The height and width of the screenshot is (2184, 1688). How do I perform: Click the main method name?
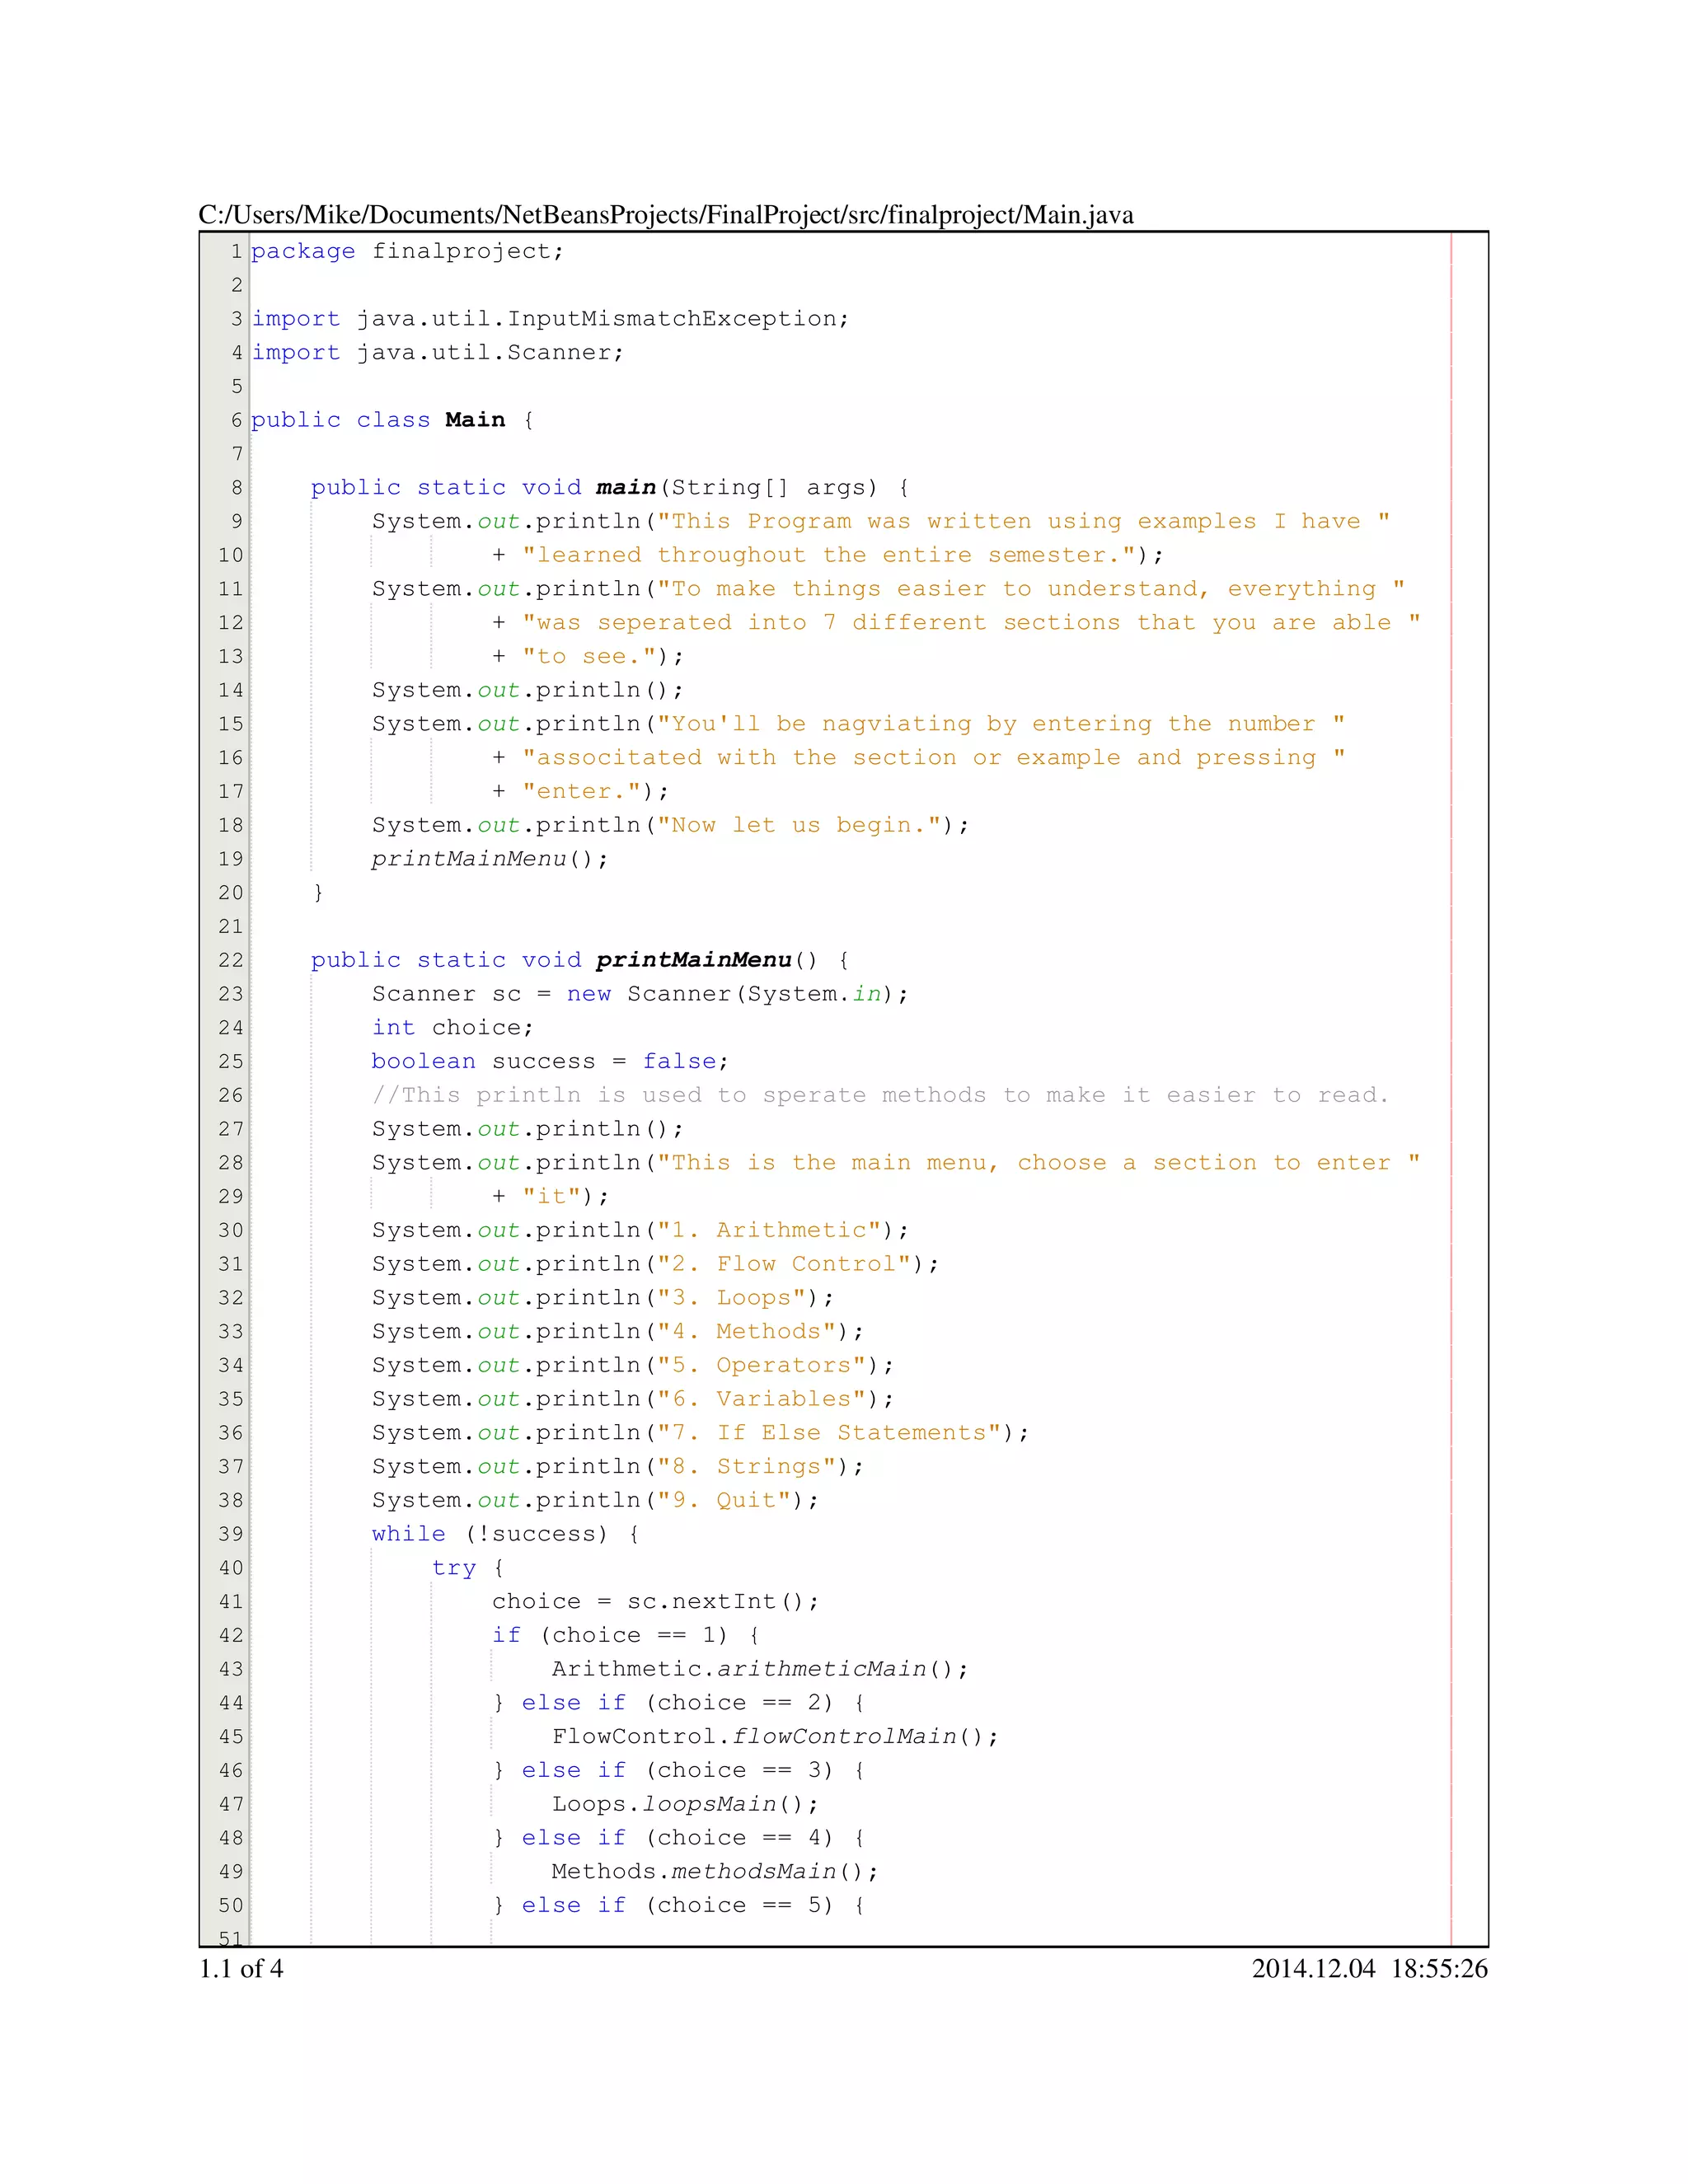tap(625, 488)
